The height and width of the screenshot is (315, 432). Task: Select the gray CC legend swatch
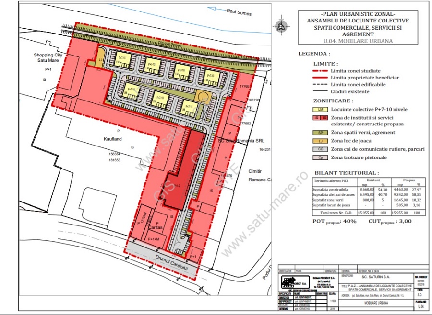(x=317, y=149)
